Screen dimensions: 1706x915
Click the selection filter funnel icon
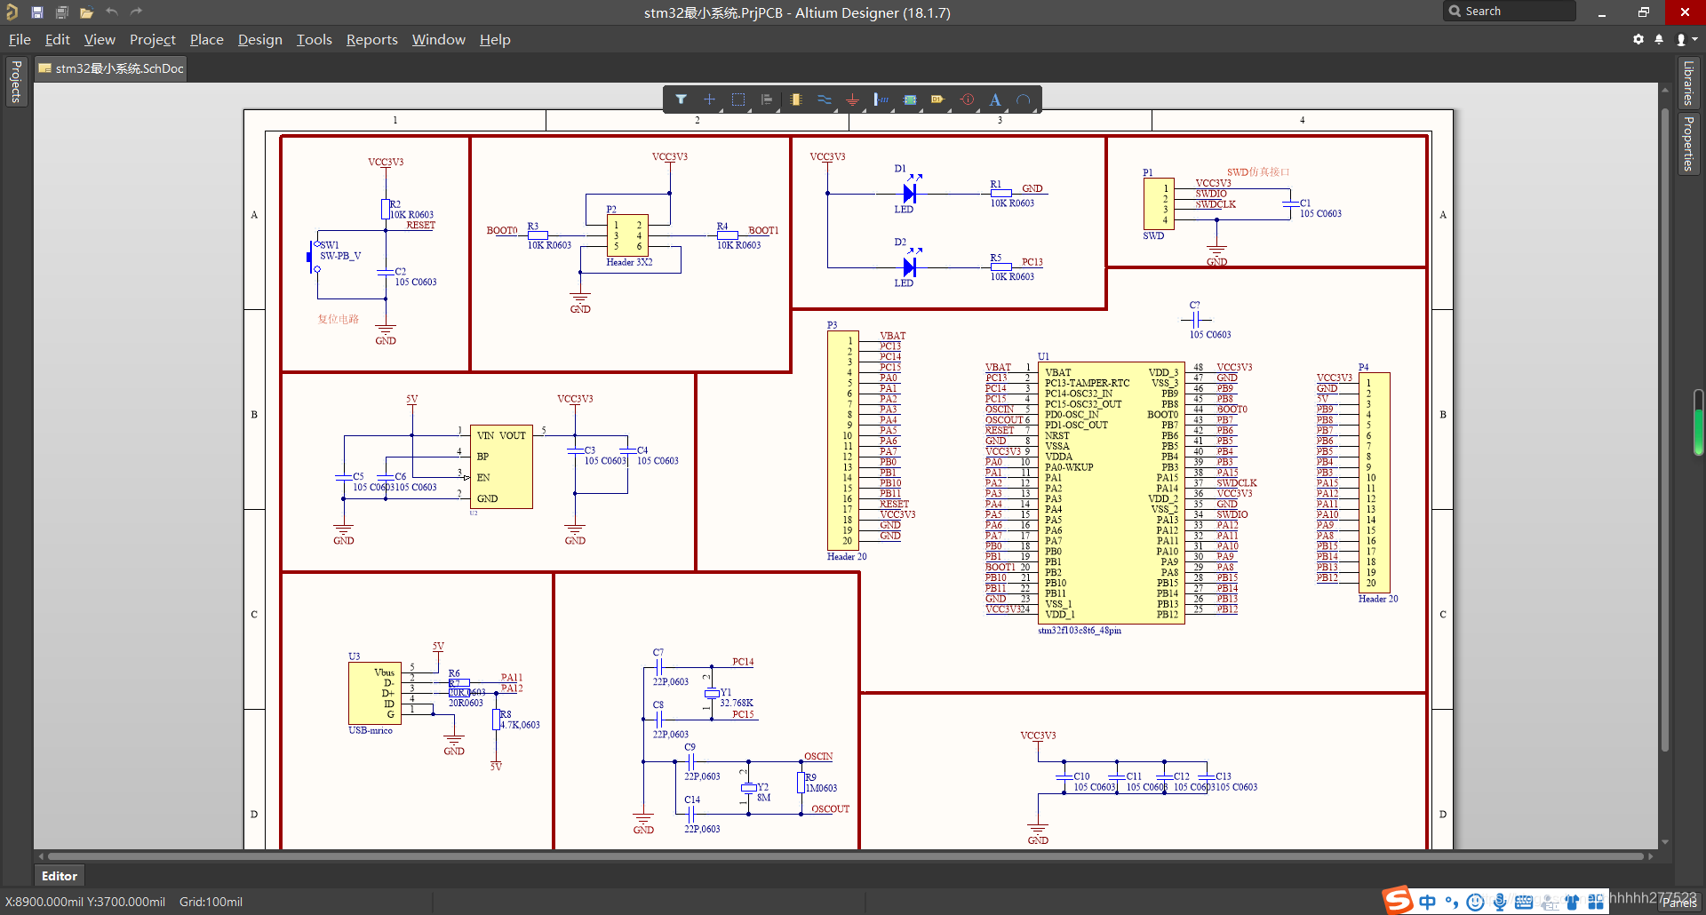pyautogui.click(x=681, y=99)
